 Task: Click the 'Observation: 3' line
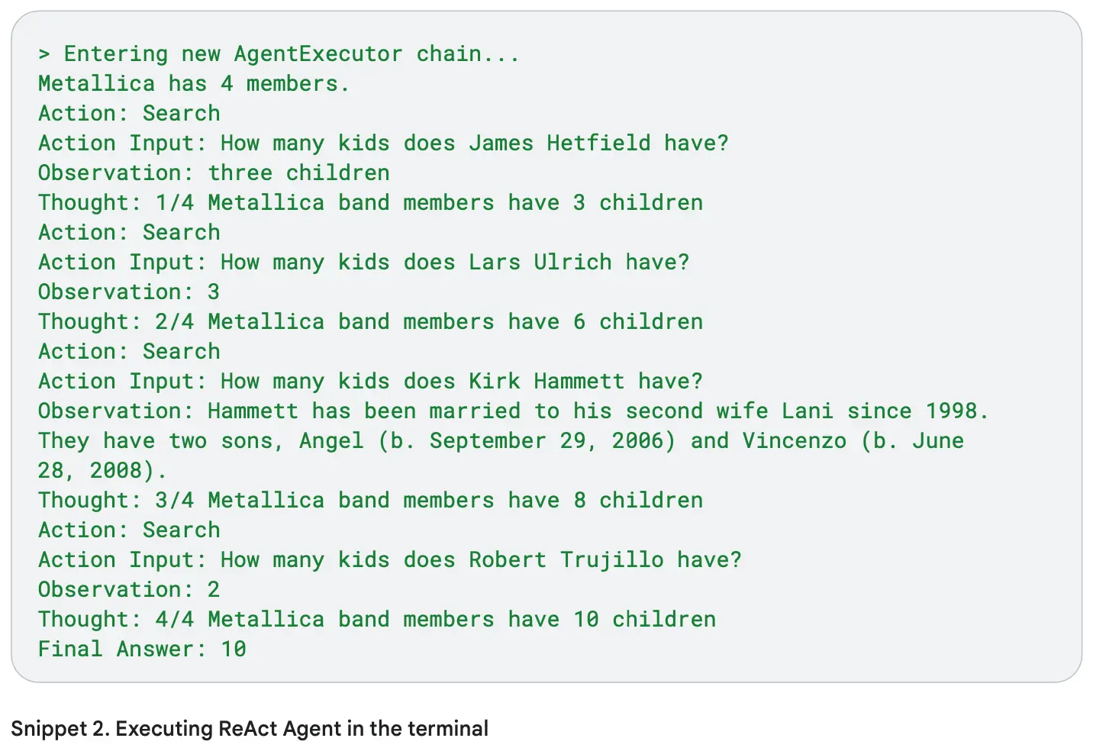tap(129, 292)
